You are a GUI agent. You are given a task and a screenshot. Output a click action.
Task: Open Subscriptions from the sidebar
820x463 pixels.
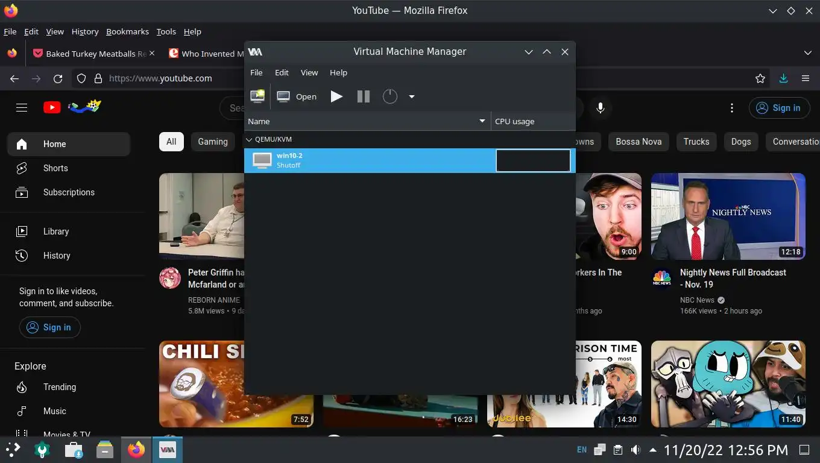click(69, 192)
